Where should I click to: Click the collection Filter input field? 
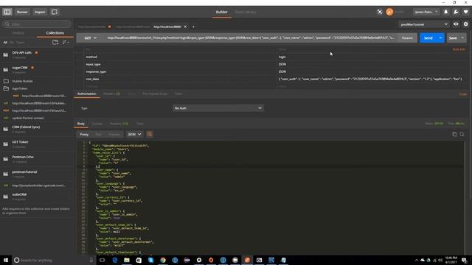point(37,24)
